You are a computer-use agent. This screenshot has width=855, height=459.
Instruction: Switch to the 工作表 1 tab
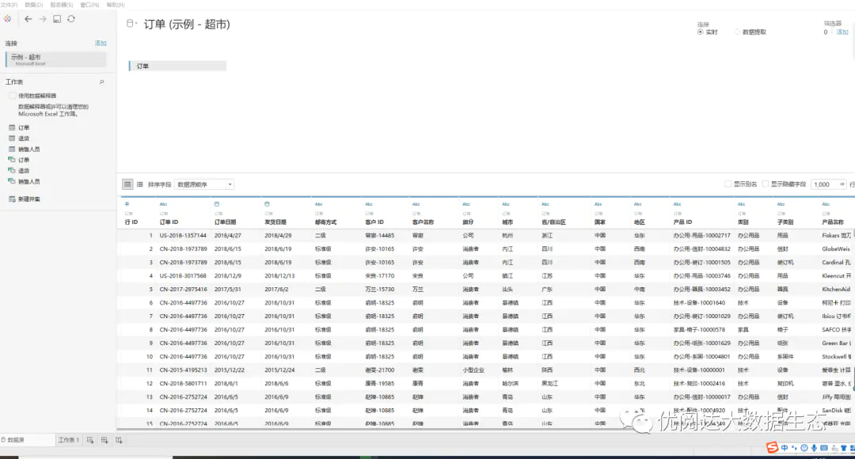[x=69, y=440]
